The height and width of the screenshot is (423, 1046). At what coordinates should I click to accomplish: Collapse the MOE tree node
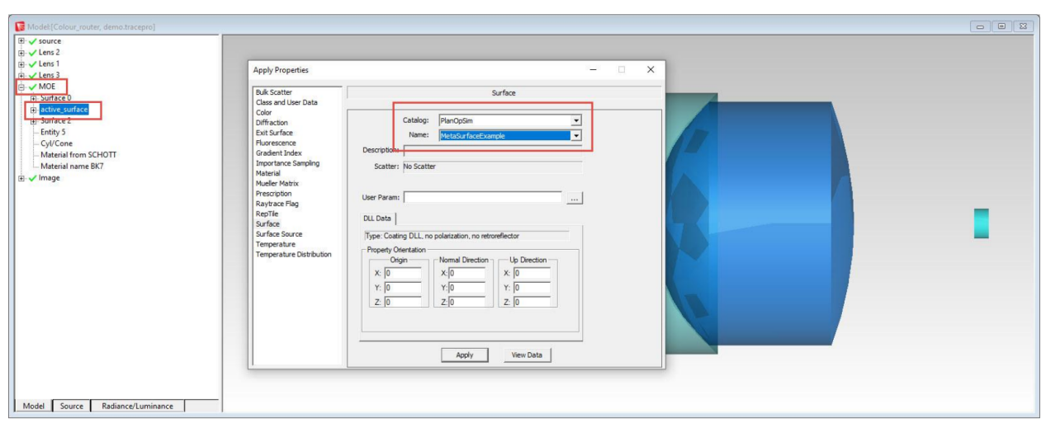pyautogui.click(x=21, y=87)
